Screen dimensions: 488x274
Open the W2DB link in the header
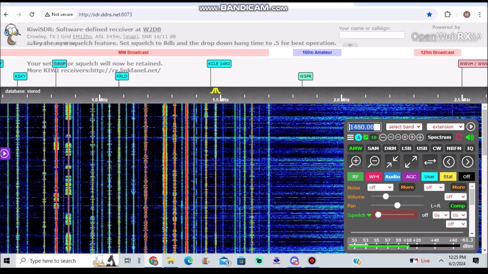coord(152,29)
